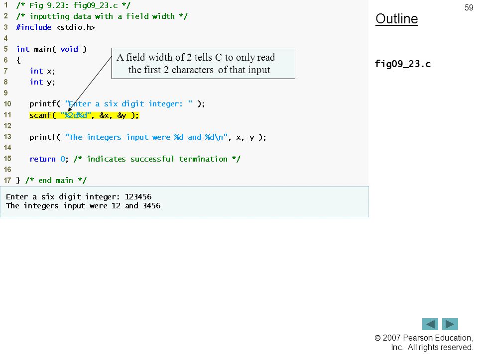Viewport: 478px width, 358px height.
Task: Click slide number 59
Action: [x=469, y=7]
